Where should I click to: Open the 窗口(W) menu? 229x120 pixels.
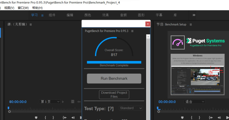23,8
